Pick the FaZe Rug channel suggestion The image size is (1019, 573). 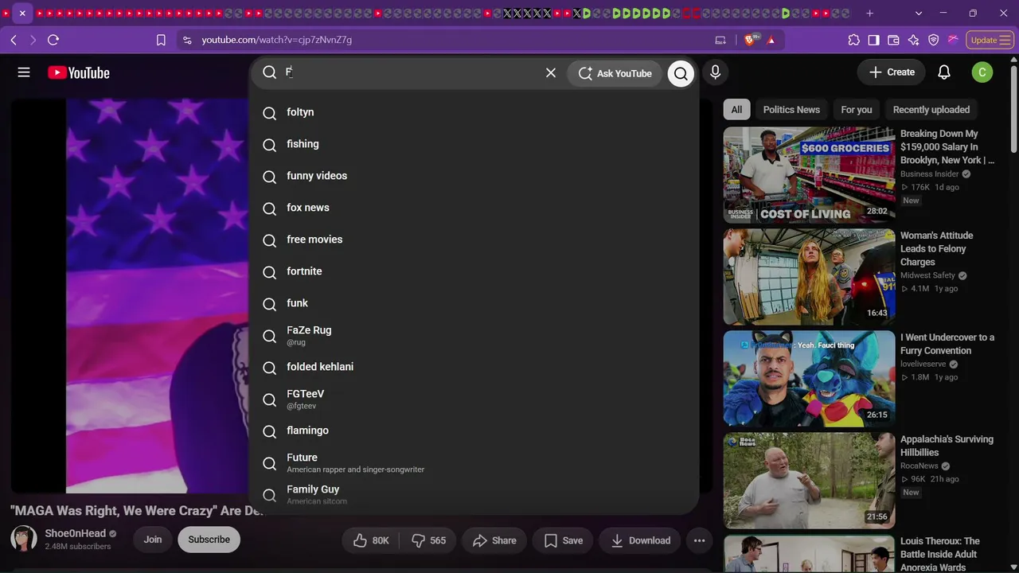[474, 335]
